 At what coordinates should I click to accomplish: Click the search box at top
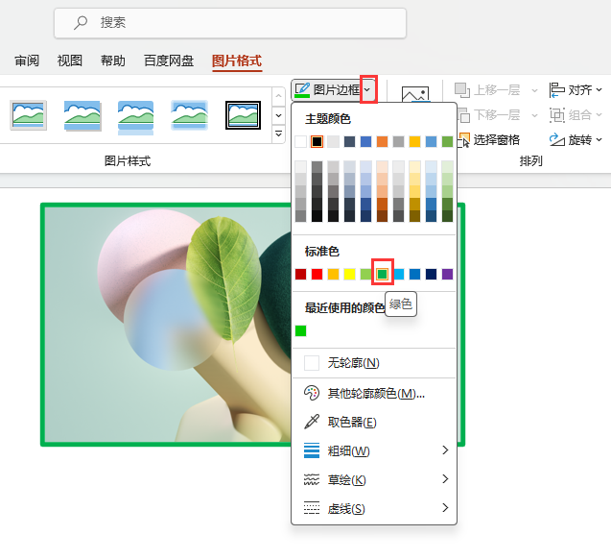pos(230,23)
